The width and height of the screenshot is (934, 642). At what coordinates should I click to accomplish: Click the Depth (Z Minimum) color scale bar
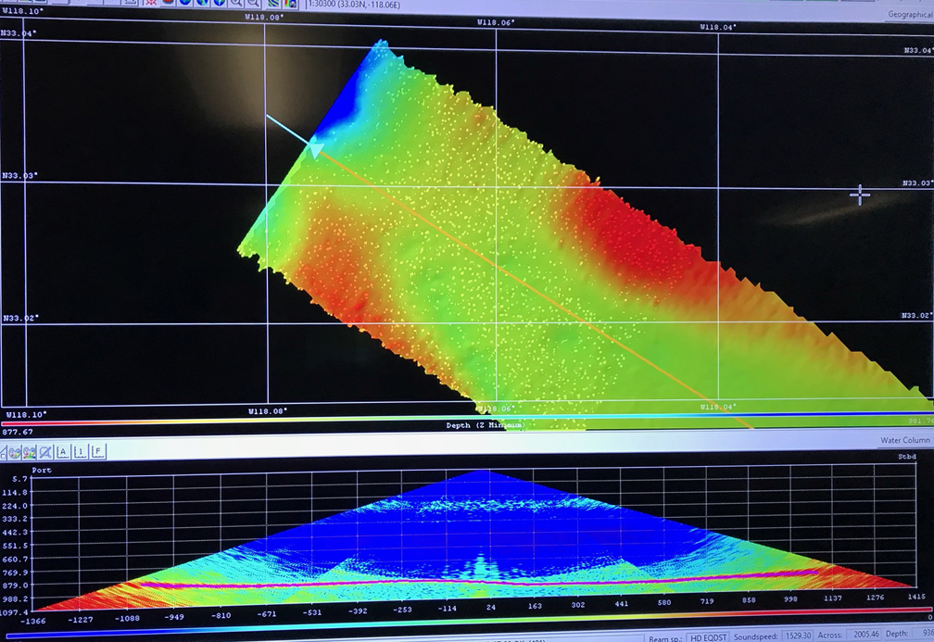(467, 419)
